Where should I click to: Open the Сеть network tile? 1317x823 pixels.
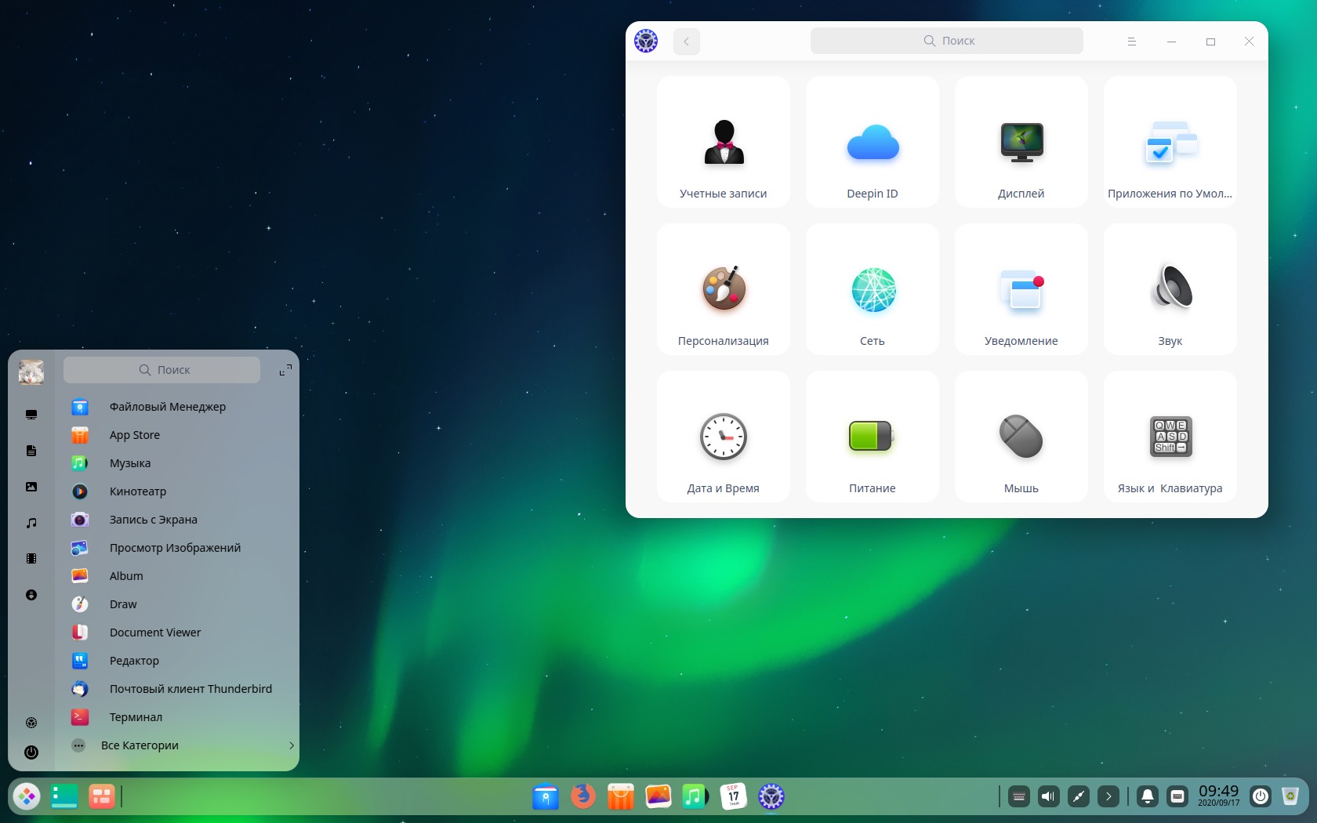872,289
